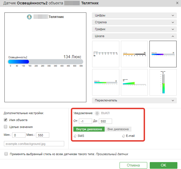Toggle the Уведомление notification switch
181x169 pixels.
(x=97, y=113)
